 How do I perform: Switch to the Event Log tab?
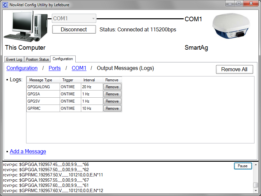point(14,59)
